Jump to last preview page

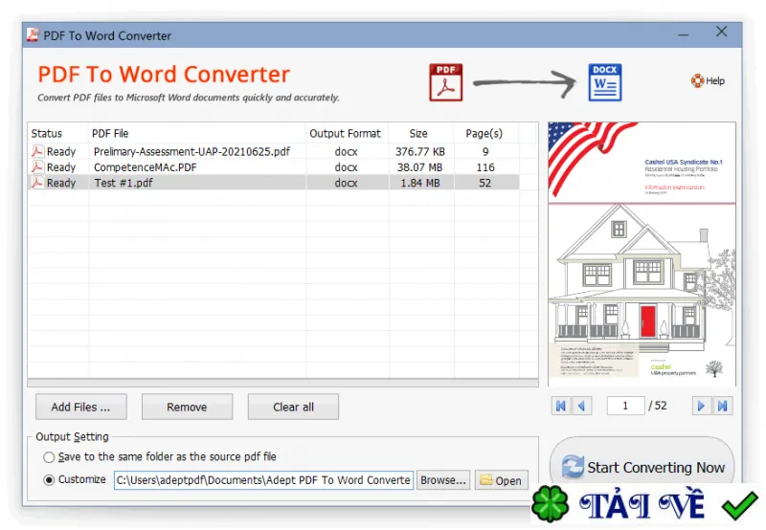(723, 406)
